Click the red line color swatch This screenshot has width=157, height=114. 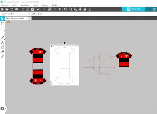10,14
